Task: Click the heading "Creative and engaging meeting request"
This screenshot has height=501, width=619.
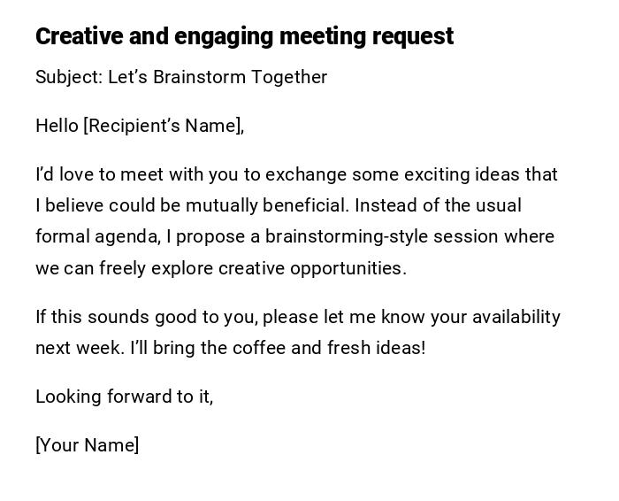Action: (244, 36)
